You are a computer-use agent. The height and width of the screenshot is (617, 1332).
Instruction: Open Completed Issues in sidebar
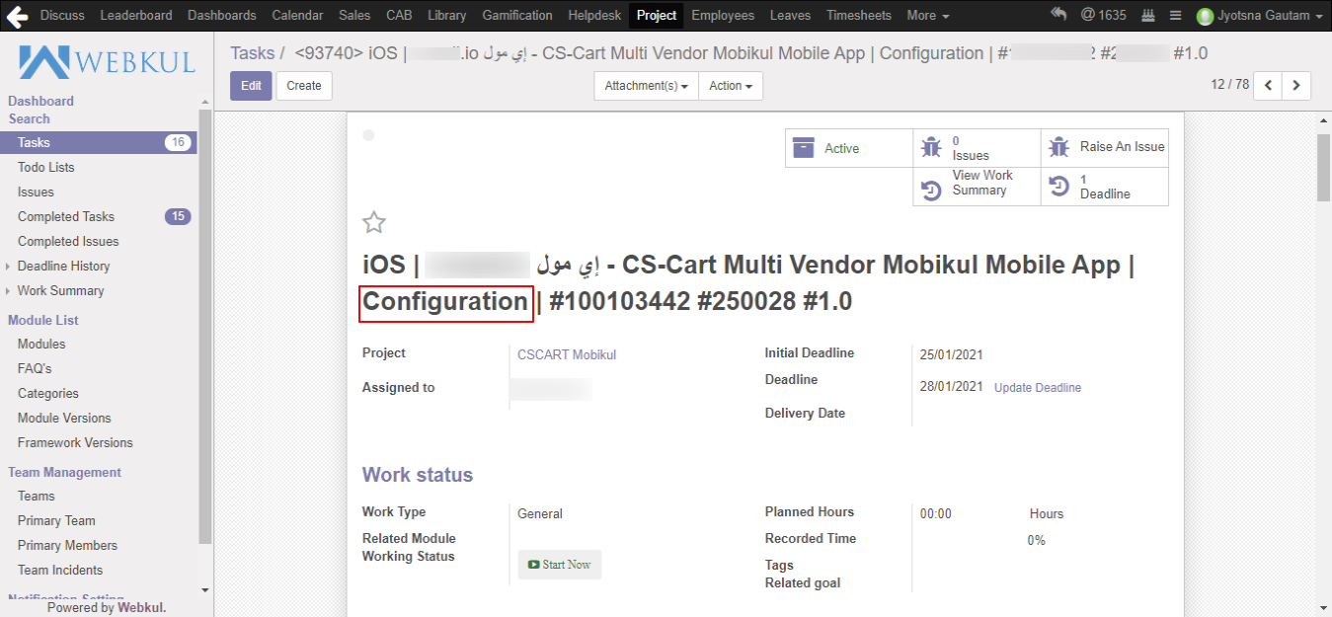[x=68, y=241]
